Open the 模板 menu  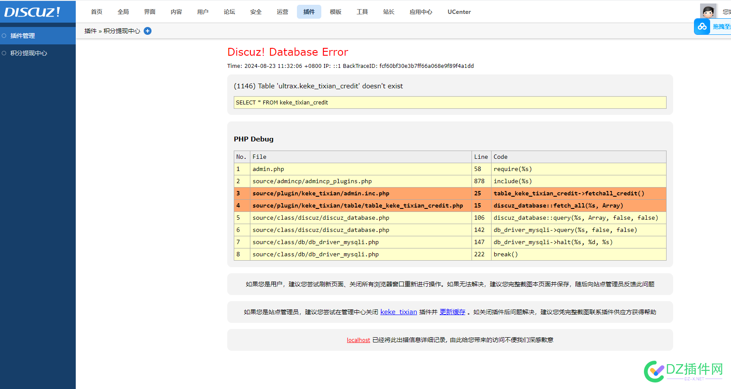[336, 12]
